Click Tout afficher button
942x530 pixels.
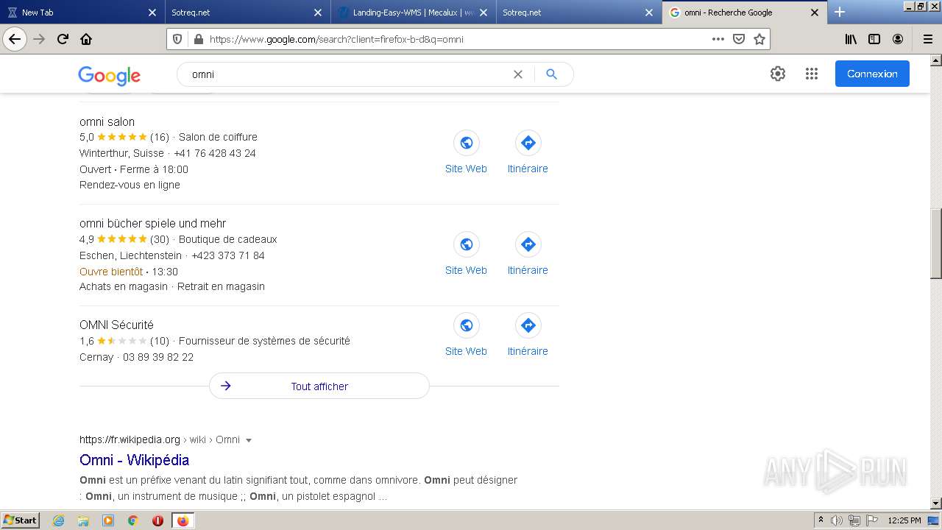(x=319, y=386)
